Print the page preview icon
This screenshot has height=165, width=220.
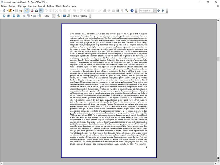click(x=69, y=16)
